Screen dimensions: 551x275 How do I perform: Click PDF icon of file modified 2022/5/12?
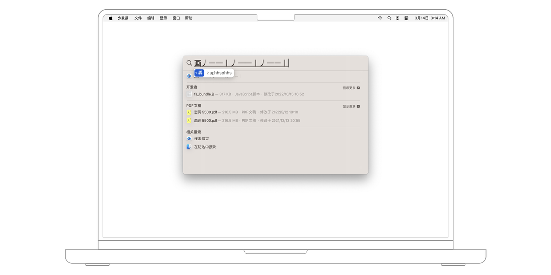(x=189, y=112)
